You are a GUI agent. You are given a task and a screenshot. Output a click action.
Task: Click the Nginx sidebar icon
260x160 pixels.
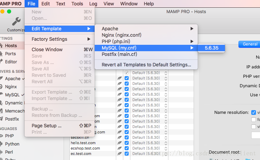1,86
